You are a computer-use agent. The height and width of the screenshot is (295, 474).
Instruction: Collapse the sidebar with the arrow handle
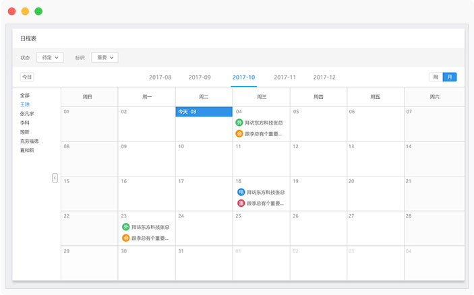pos(55,178)
